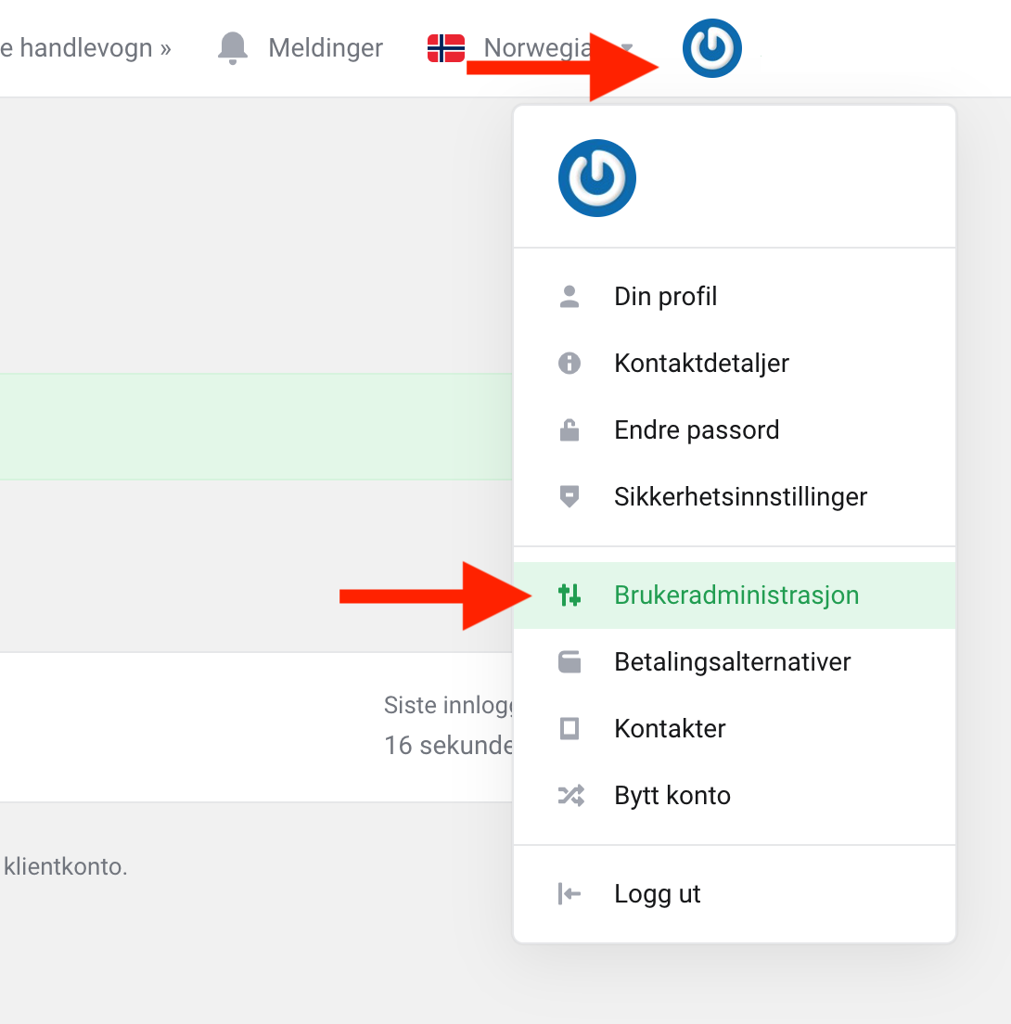Click the user avatar in top bar
Image resolution: width=1011 pixels, height=1024 pixels.
[712, 48]
